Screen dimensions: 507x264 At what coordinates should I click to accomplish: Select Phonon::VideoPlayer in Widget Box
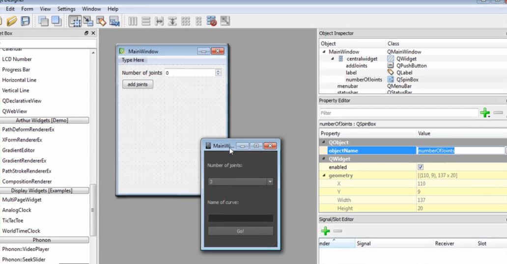coord(26,249)
